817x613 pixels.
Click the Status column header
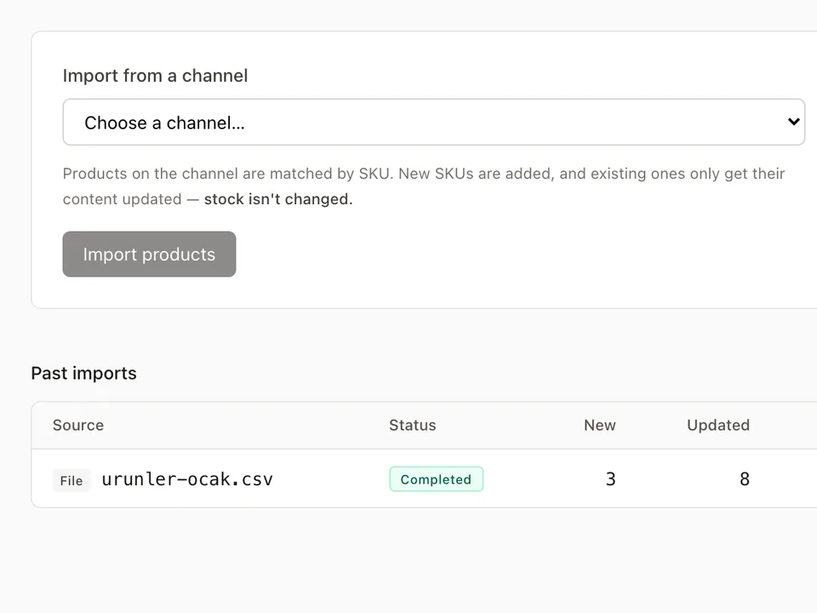tap(412, 426)
